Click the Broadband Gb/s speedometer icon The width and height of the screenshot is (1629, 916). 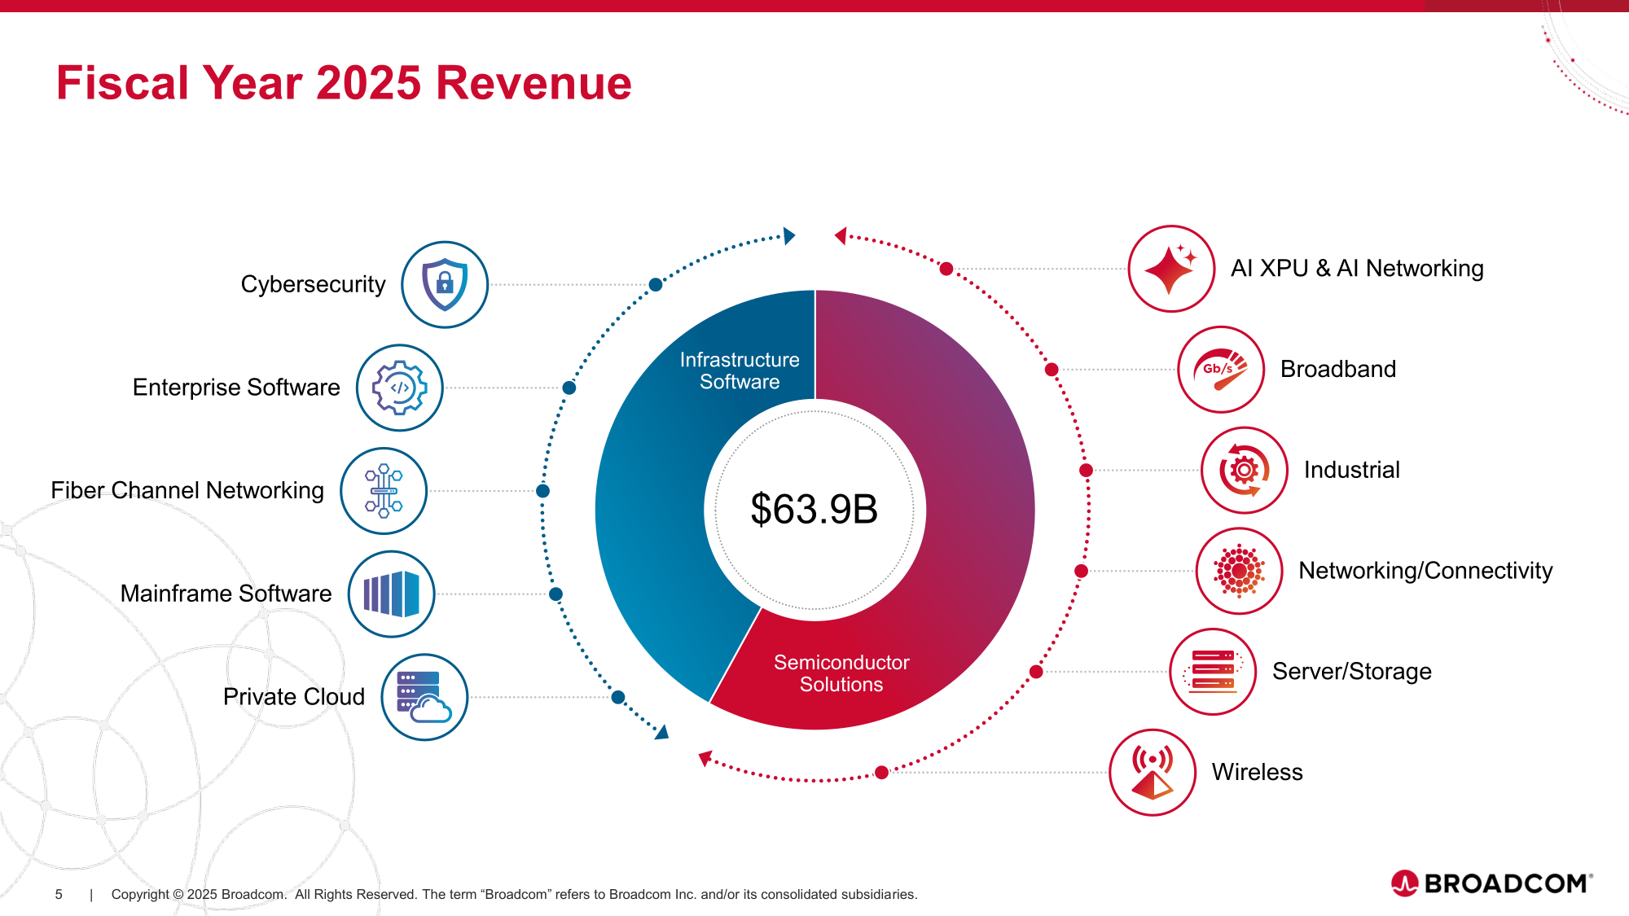[1221, 370]
